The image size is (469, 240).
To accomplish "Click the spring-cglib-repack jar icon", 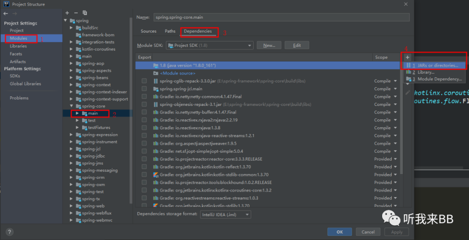I will (x=155, y=81).
